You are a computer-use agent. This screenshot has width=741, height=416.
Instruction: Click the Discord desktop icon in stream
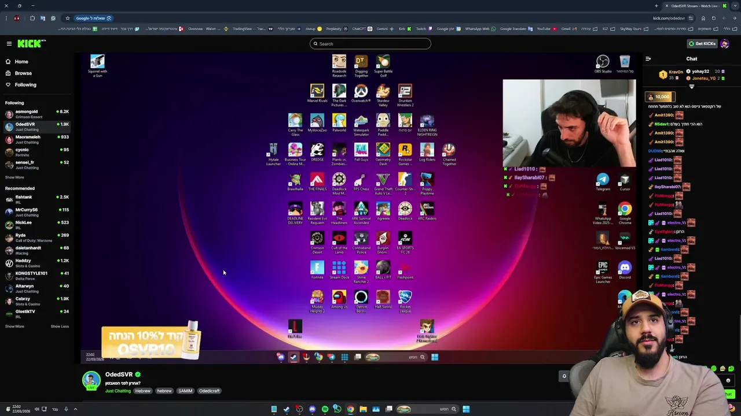tap(625, 270)
